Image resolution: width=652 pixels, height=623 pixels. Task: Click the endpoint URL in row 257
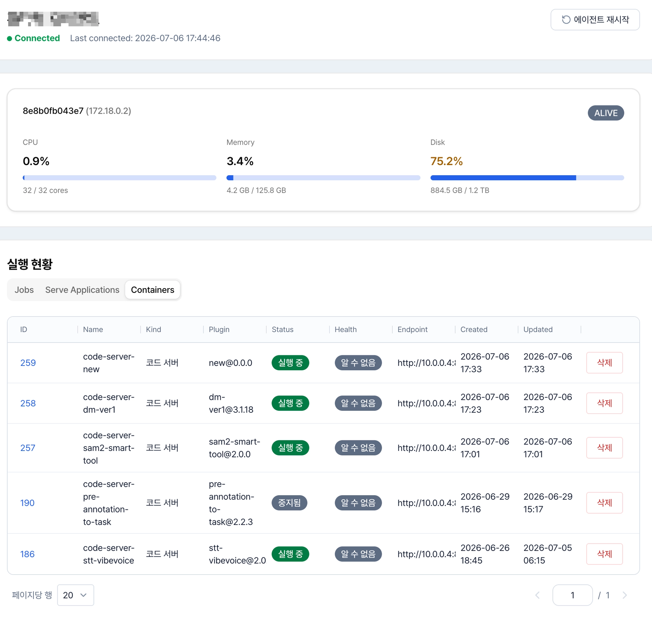coord(426,448)
